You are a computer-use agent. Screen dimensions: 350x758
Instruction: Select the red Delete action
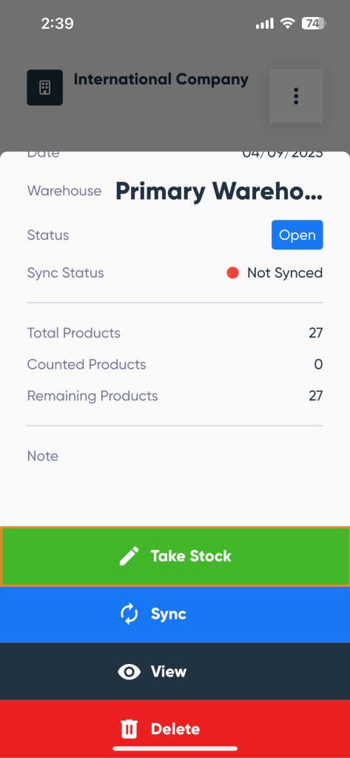[x=175, y=729]
